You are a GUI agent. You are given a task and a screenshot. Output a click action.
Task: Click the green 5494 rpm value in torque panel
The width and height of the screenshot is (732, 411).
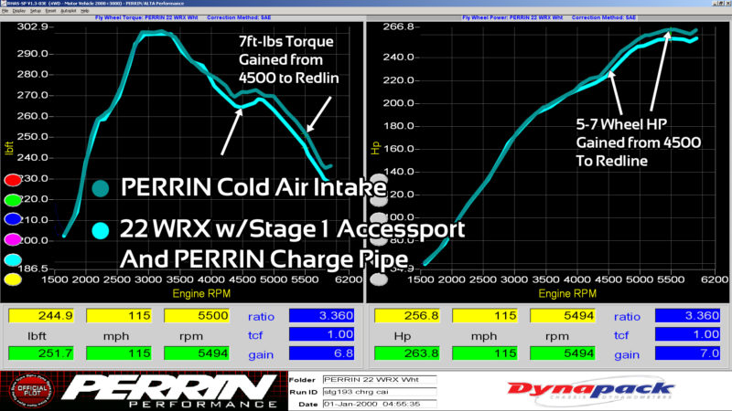(x=197, y=353)
